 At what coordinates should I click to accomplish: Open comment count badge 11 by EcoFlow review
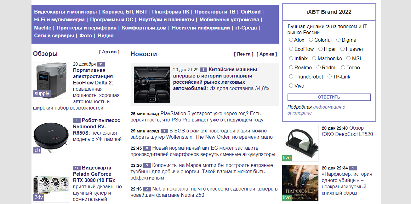(101, 64)
